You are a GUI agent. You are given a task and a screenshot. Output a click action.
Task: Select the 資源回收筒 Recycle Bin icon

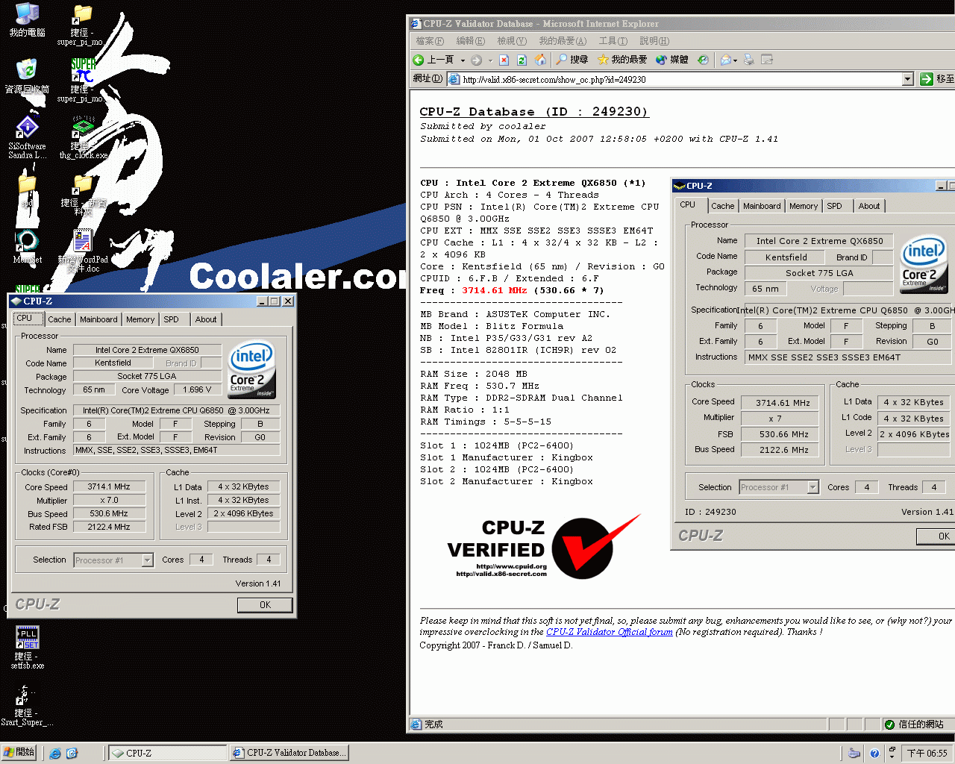coord(27,76)
